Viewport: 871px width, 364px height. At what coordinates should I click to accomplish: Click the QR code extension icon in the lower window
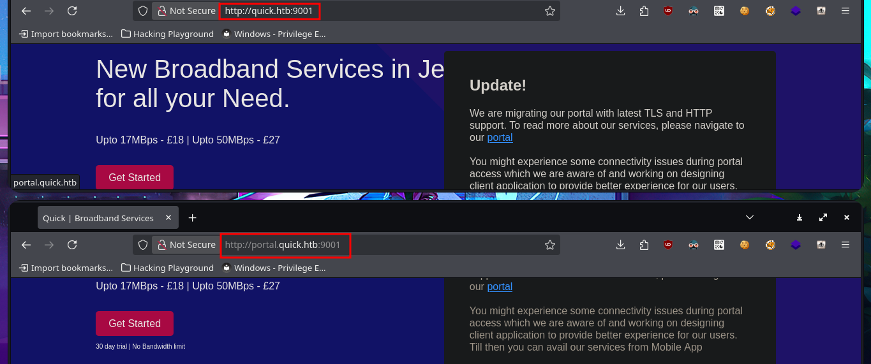point(719,245)
